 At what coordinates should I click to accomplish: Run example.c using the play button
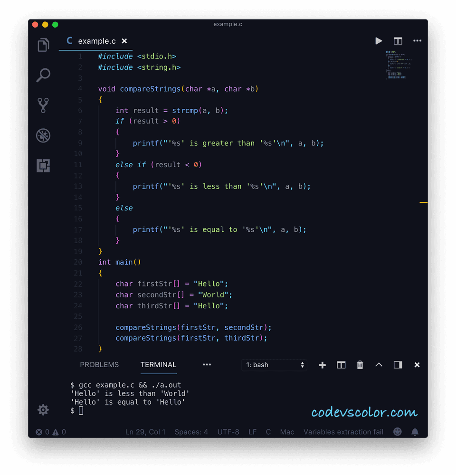click(x=379, y=41)
